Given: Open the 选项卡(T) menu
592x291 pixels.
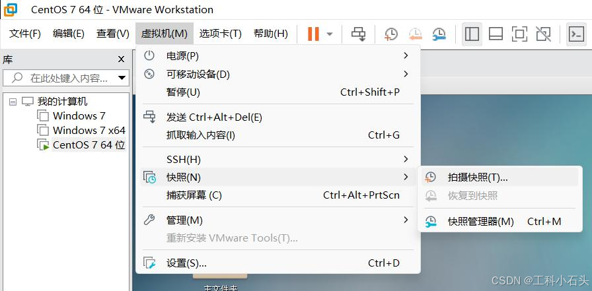Looking at the screenshot, I should point(220,34).
